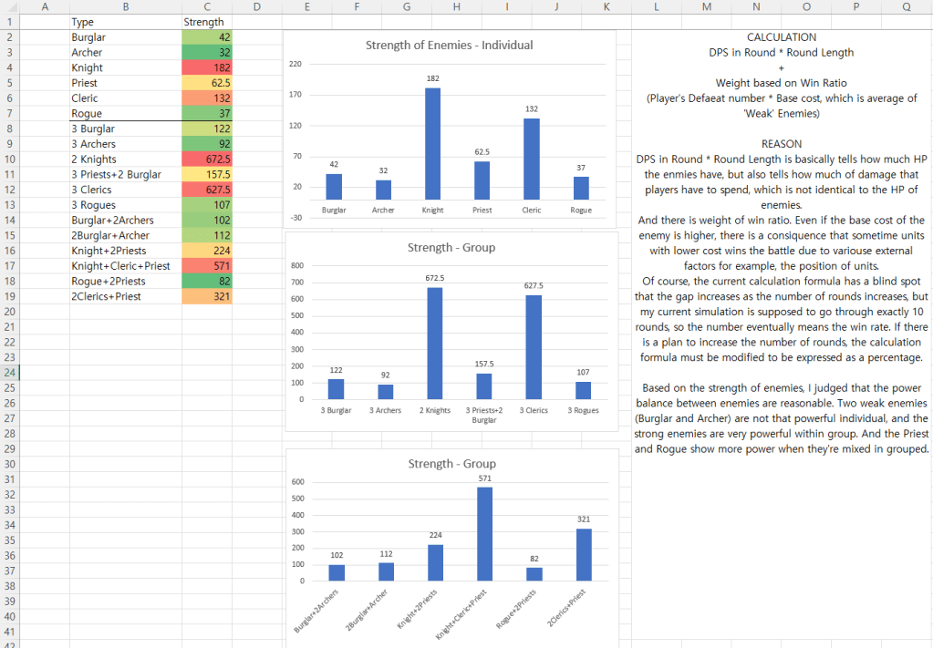Viewport: 933px width, 648px height.
Task: Select the cell labeled Rogue+2Priests
Action: [125, 281]
